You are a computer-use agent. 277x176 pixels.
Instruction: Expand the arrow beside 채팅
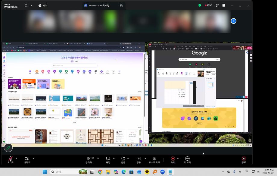coord(114,159)
